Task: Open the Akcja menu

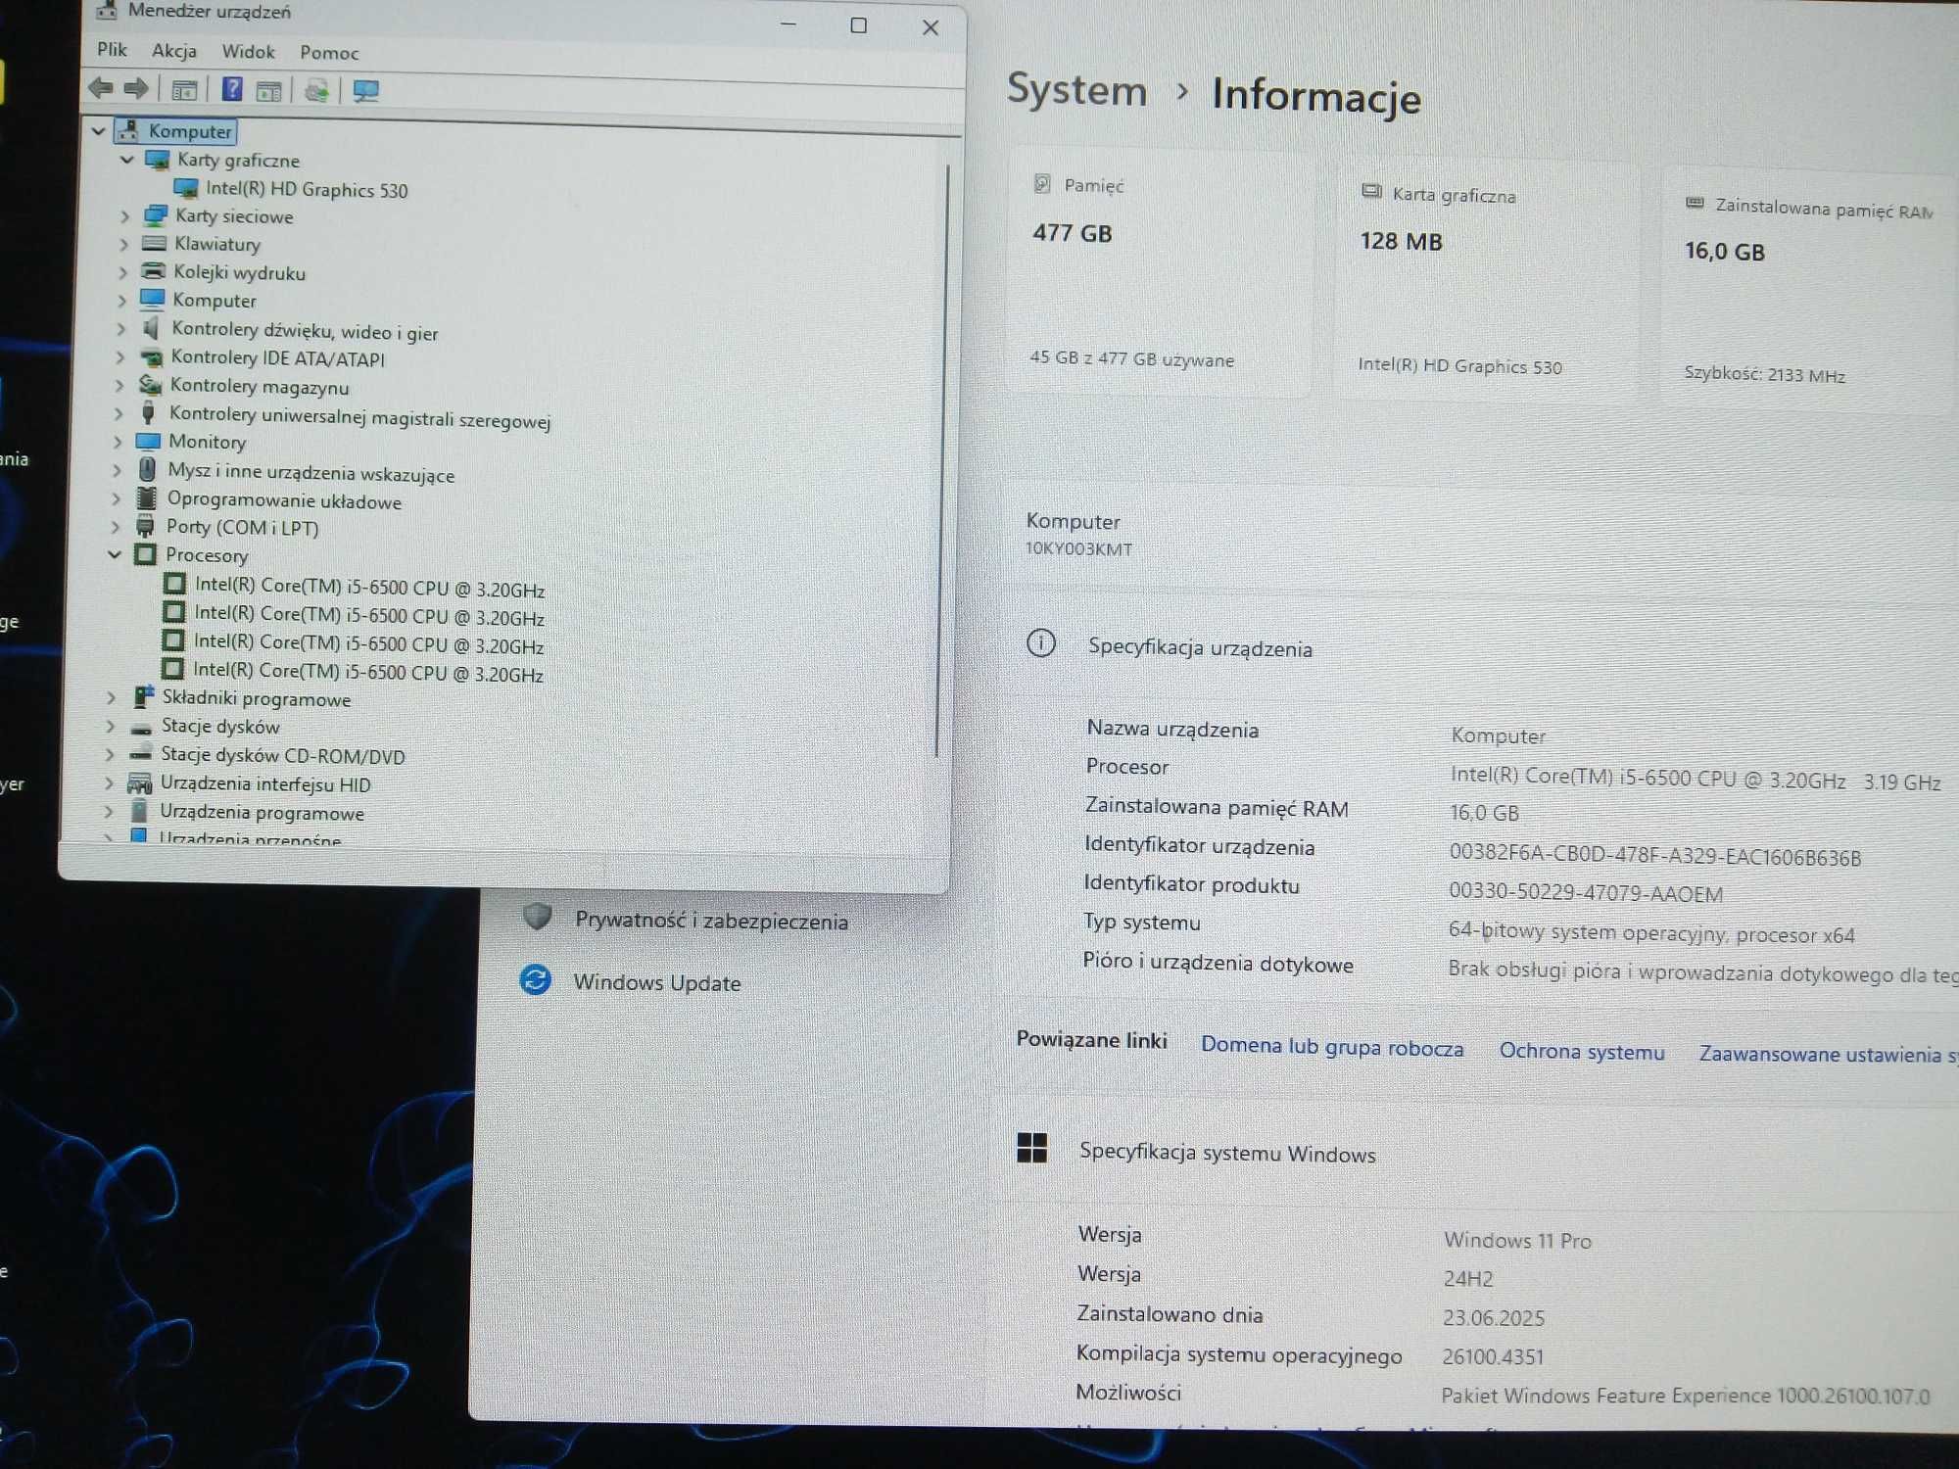Action: click(x=174, y=50)
